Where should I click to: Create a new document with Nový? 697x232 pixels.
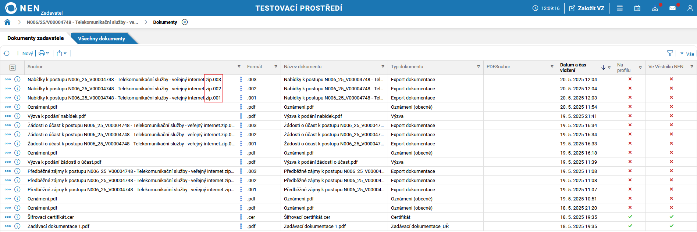pos(24,53)
